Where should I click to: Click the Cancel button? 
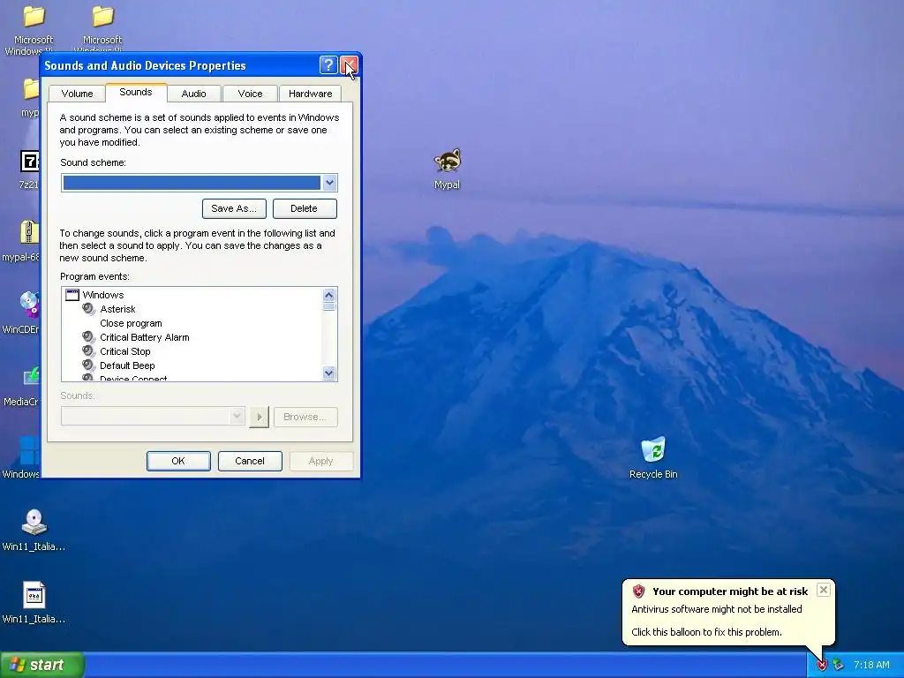[250, 461]
